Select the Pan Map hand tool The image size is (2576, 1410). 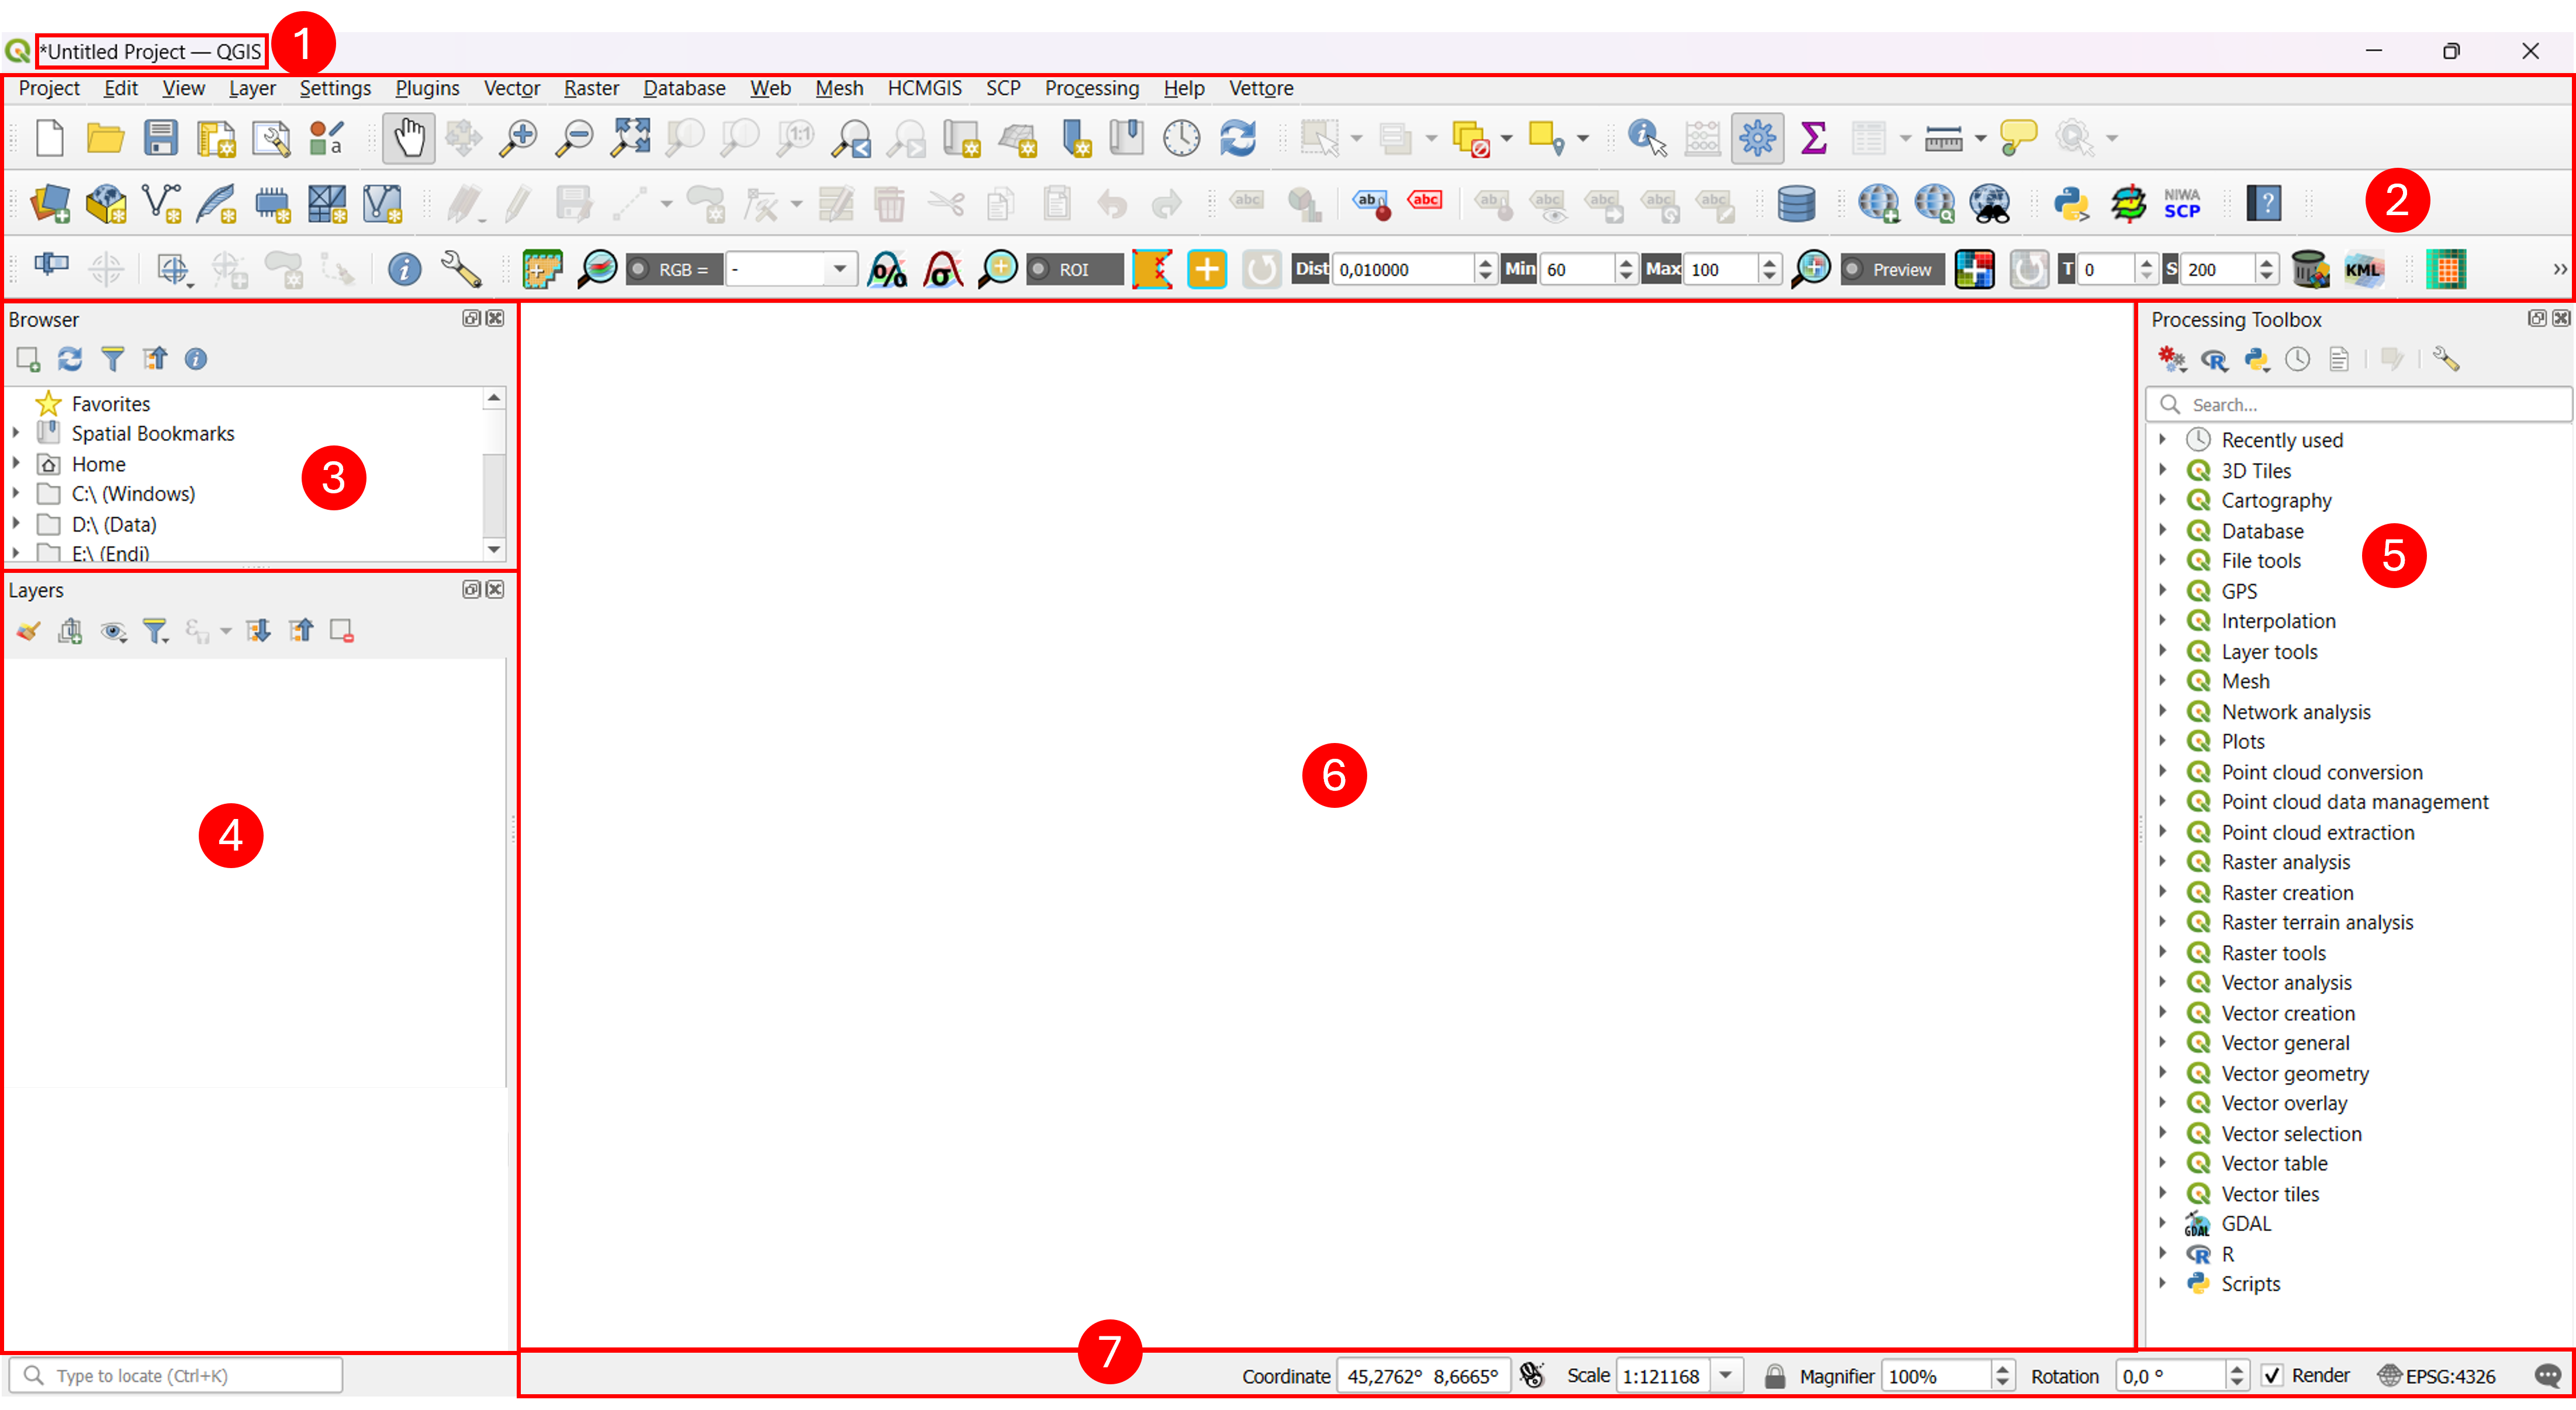click(408, 138)
